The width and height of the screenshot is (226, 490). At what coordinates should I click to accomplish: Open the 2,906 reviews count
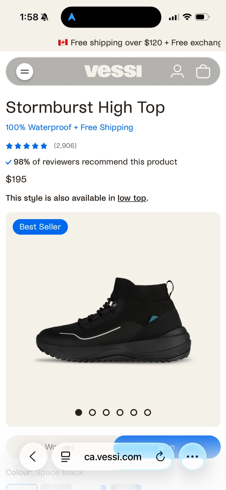click(65, 146)
